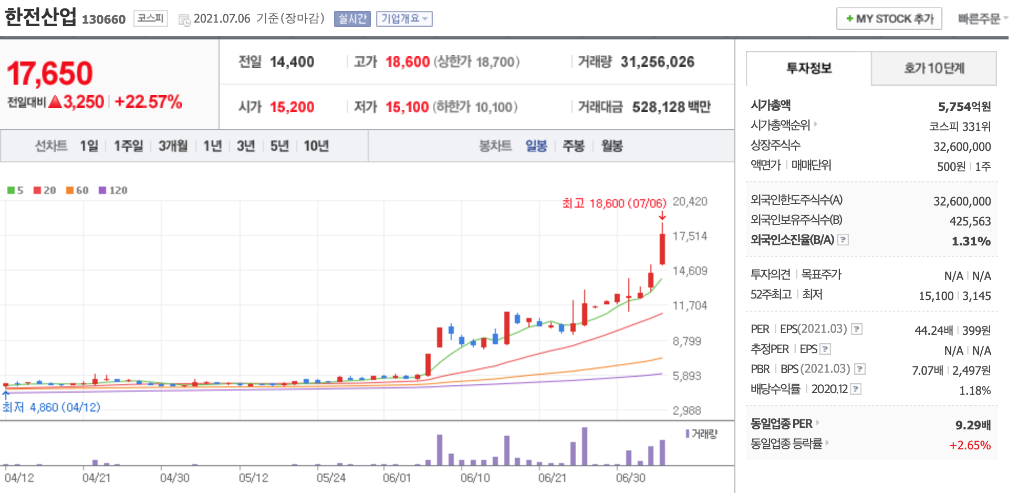Click help icon beside PER EPS(2021.03)
Image resolution: width=1018 pixels, height=493 pixels.
[x=857, y=330]
